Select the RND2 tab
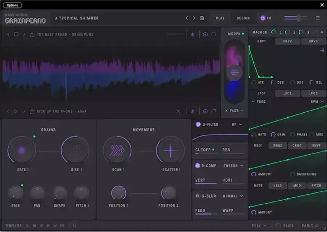 278,146
